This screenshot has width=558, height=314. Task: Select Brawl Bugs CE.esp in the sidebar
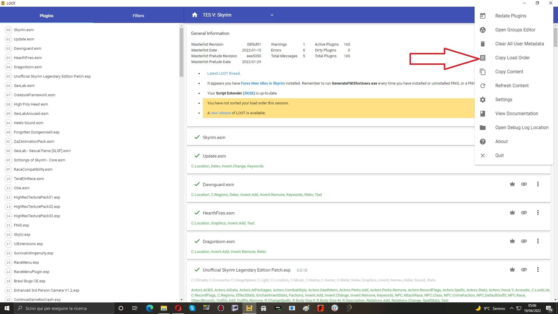90,281
